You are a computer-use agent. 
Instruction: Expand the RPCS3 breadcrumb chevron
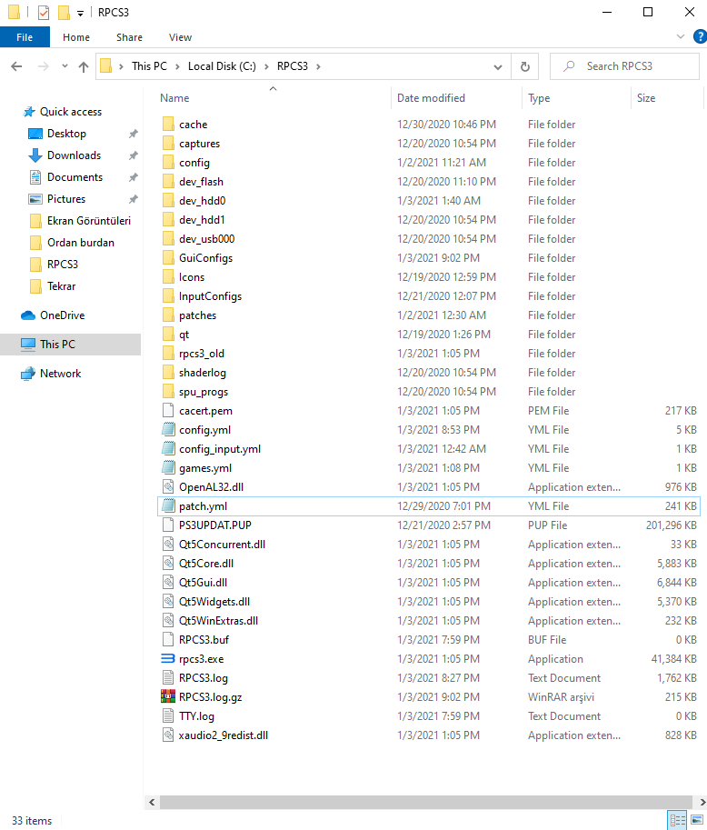tap(318, 66)
